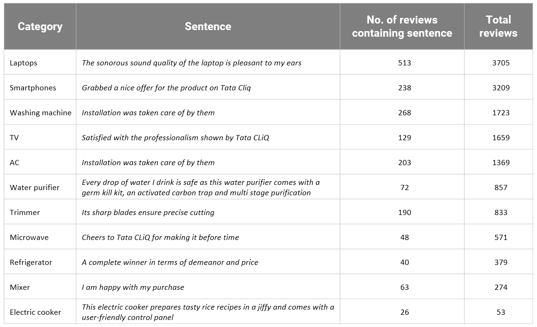537x327 pixels.
Task: Select the AC category cell
Action: pyautogui.click(x=15, y=162)
